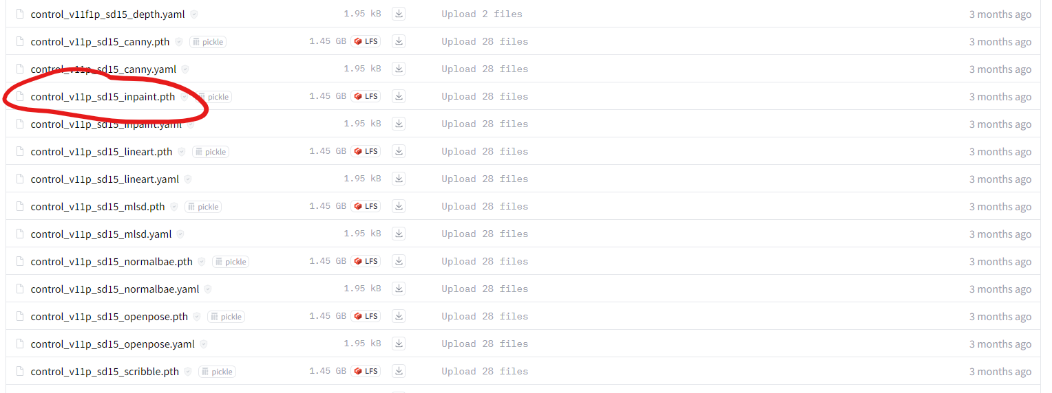Click the safety shield icon beside canny.yaml

[x=185, y=69]
